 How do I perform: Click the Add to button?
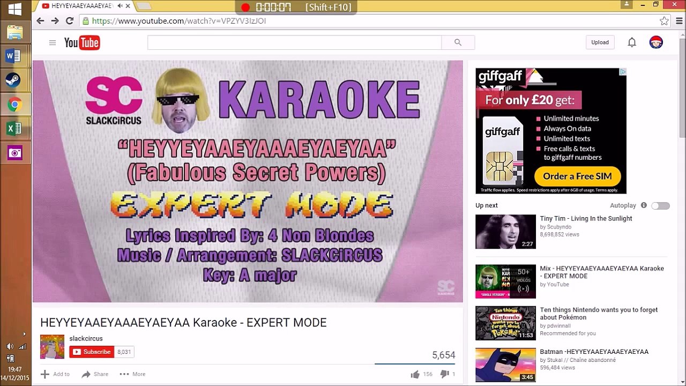pyautogui.click(x=55, y=374)
